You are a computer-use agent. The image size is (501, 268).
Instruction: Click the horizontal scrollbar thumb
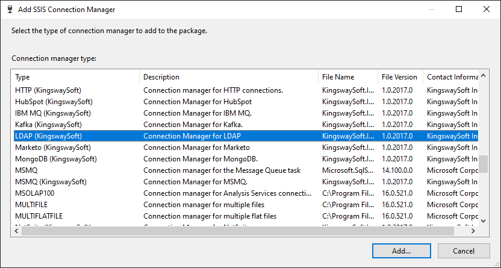pyautogui.click(x=238, y=231)
